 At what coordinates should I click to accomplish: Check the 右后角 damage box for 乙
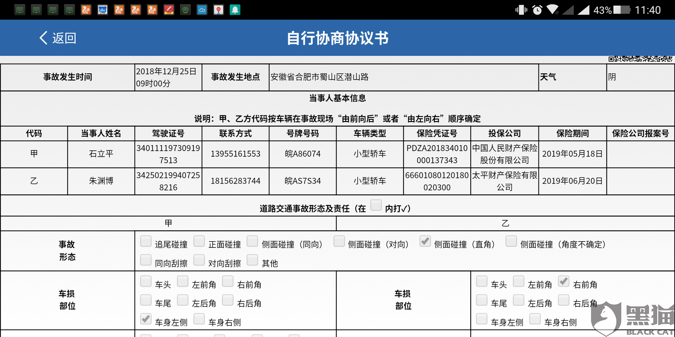click(x=564, y=300)
